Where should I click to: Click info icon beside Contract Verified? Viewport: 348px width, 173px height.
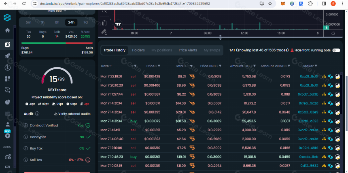coord(26,126)
